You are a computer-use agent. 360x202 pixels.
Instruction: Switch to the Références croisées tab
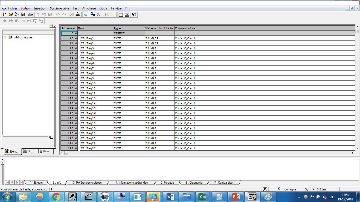point(87,183)
